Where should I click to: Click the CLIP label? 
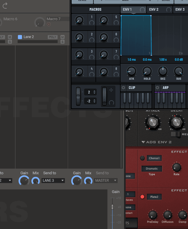point(132,88)
